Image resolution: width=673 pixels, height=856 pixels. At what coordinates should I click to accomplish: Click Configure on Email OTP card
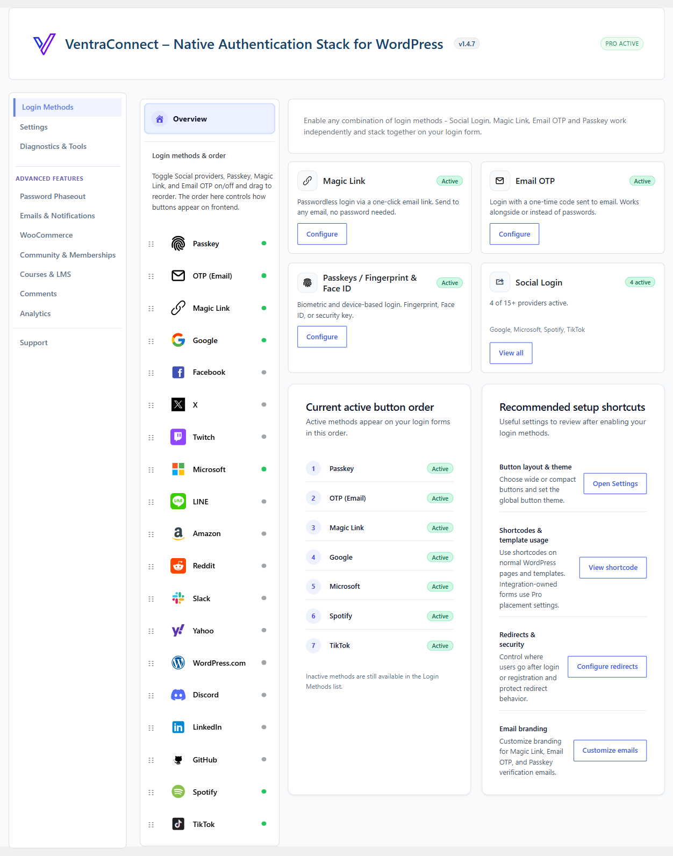(514, 234)
